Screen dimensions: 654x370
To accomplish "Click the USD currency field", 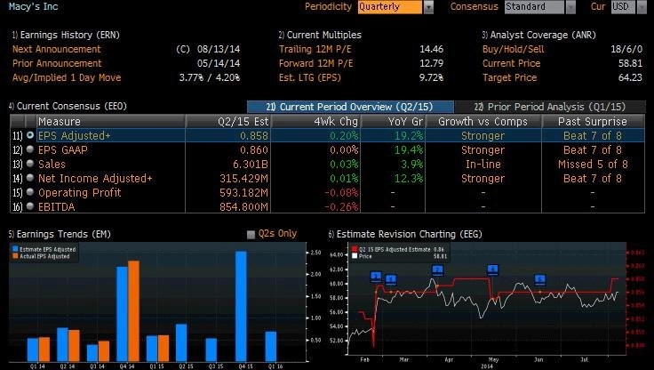I will (623, 7).
